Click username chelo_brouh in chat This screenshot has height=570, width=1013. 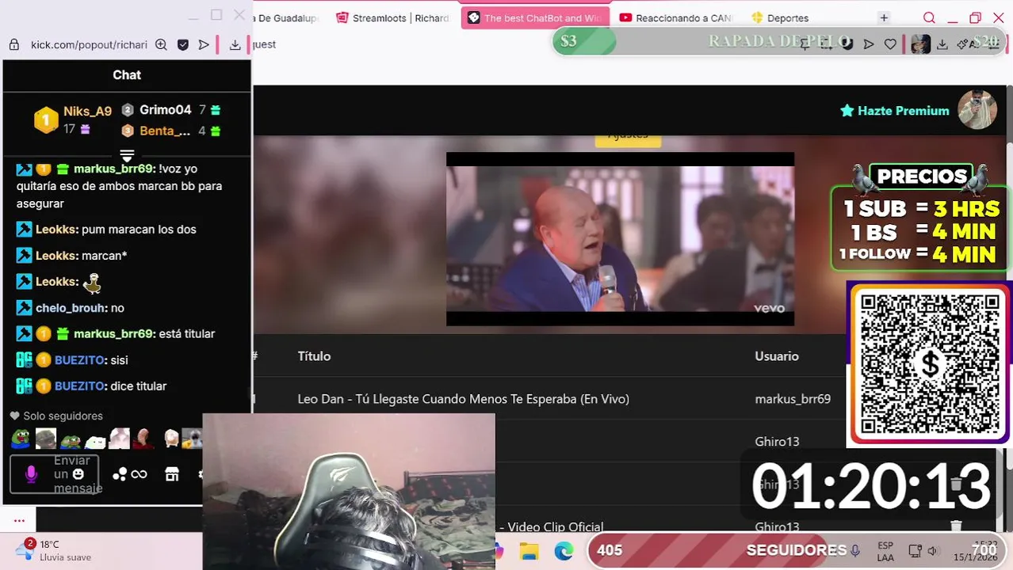coord(71,308)
